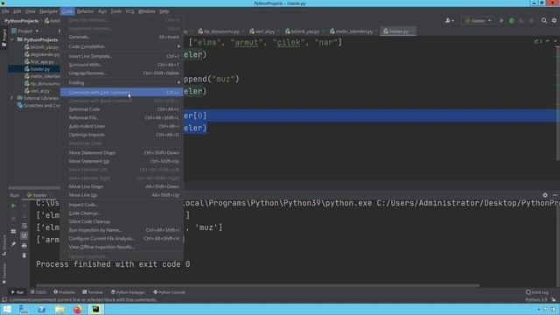Clear all Run console output with trash icon
Screen dimensions: 560x315
pyautogui.click(x=24, y=255)
